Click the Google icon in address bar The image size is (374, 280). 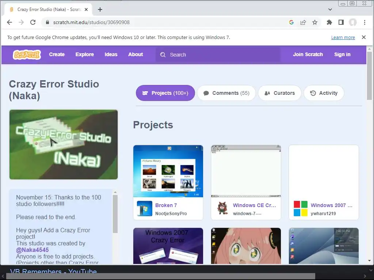coord(291,22)
